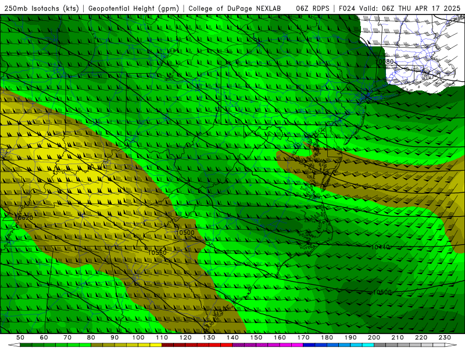
Task: Select the 10500 label below the 10440 label
Action: [x=382, y=292]
